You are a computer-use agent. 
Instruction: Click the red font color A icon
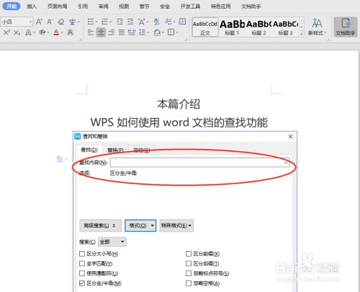pyautogui.click(x=56, y=32)
